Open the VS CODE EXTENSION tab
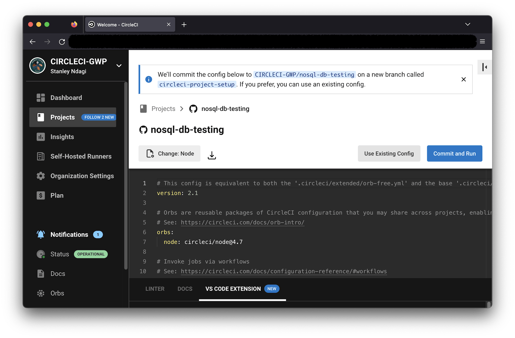515x338 pixels. [x=233, y=289]
